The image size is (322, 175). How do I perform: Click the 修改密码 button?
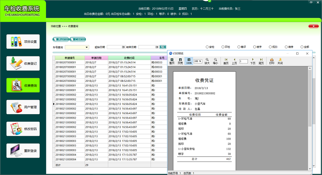coord(23,129)
